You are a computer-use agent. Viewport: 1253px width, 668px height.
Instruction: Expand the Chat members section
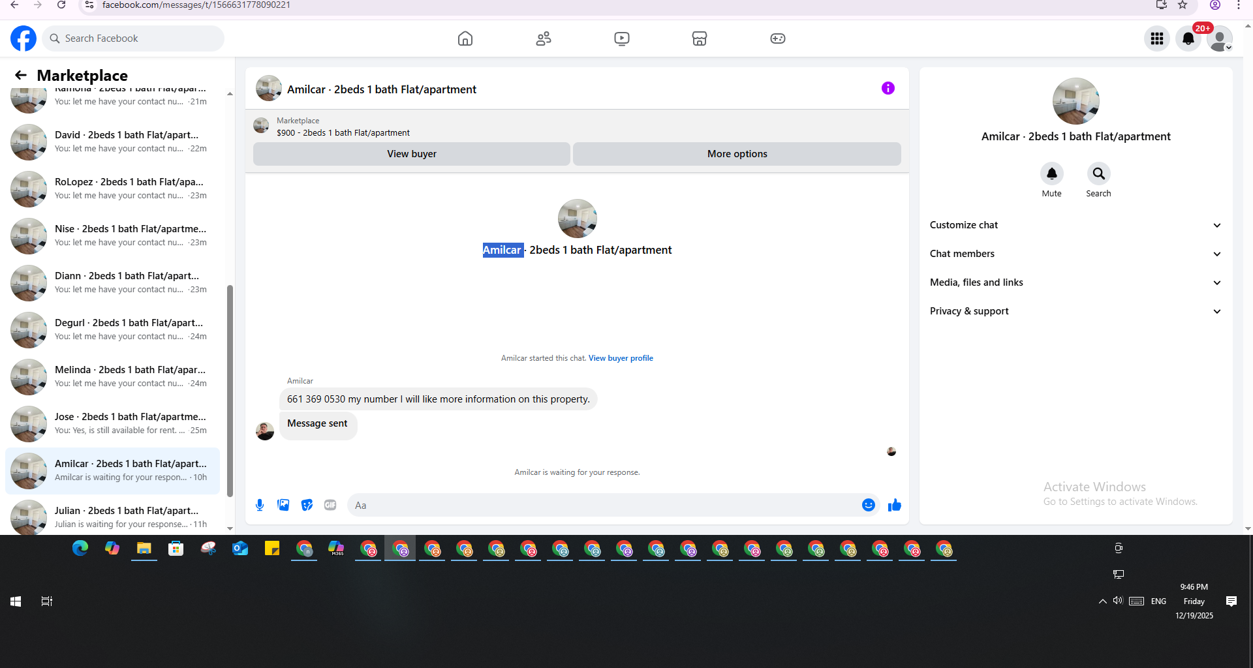pos(1075,254)
